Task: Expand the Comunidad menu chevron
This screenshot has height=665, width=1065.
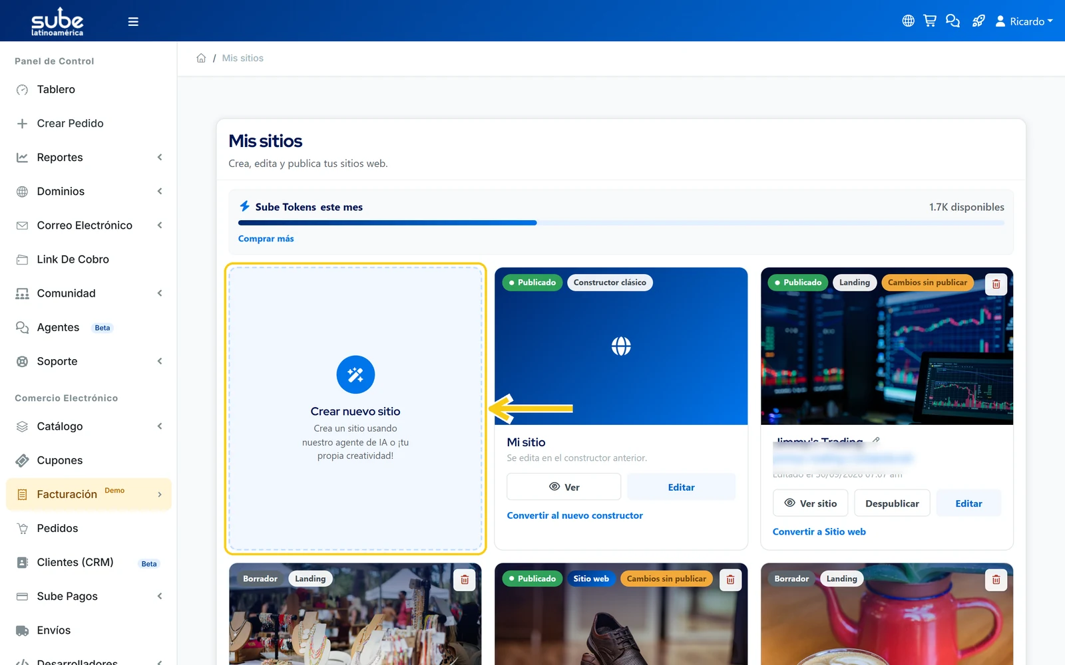Action: pyautogui.click(x=160, y=293)
